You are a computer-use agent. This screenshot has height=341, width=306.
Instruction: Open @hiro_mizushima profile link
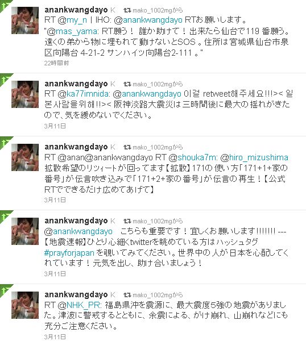coord(254,157)
